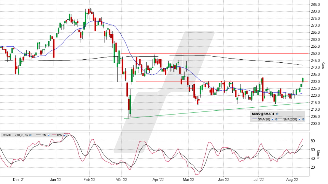Click the 80 stochastic axis label
This screenshot has height=184, width=328.
tap(313, 141)
